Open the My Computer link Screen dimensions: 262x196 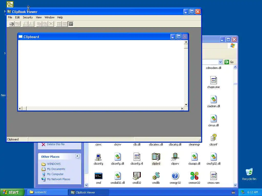coord(55,174)
